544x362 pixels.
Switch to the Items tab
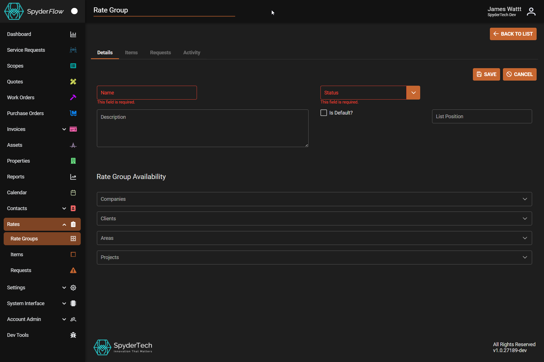tap(131, 53)
